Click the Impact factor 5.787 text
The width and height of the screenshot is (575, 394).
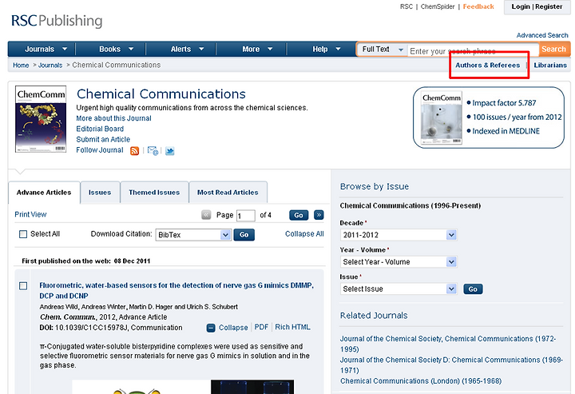click(504, 103)
